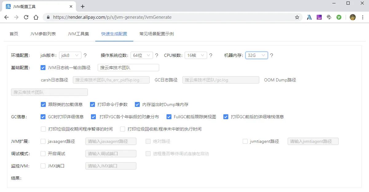Switch to the JVM参数列表 tab

43,34
